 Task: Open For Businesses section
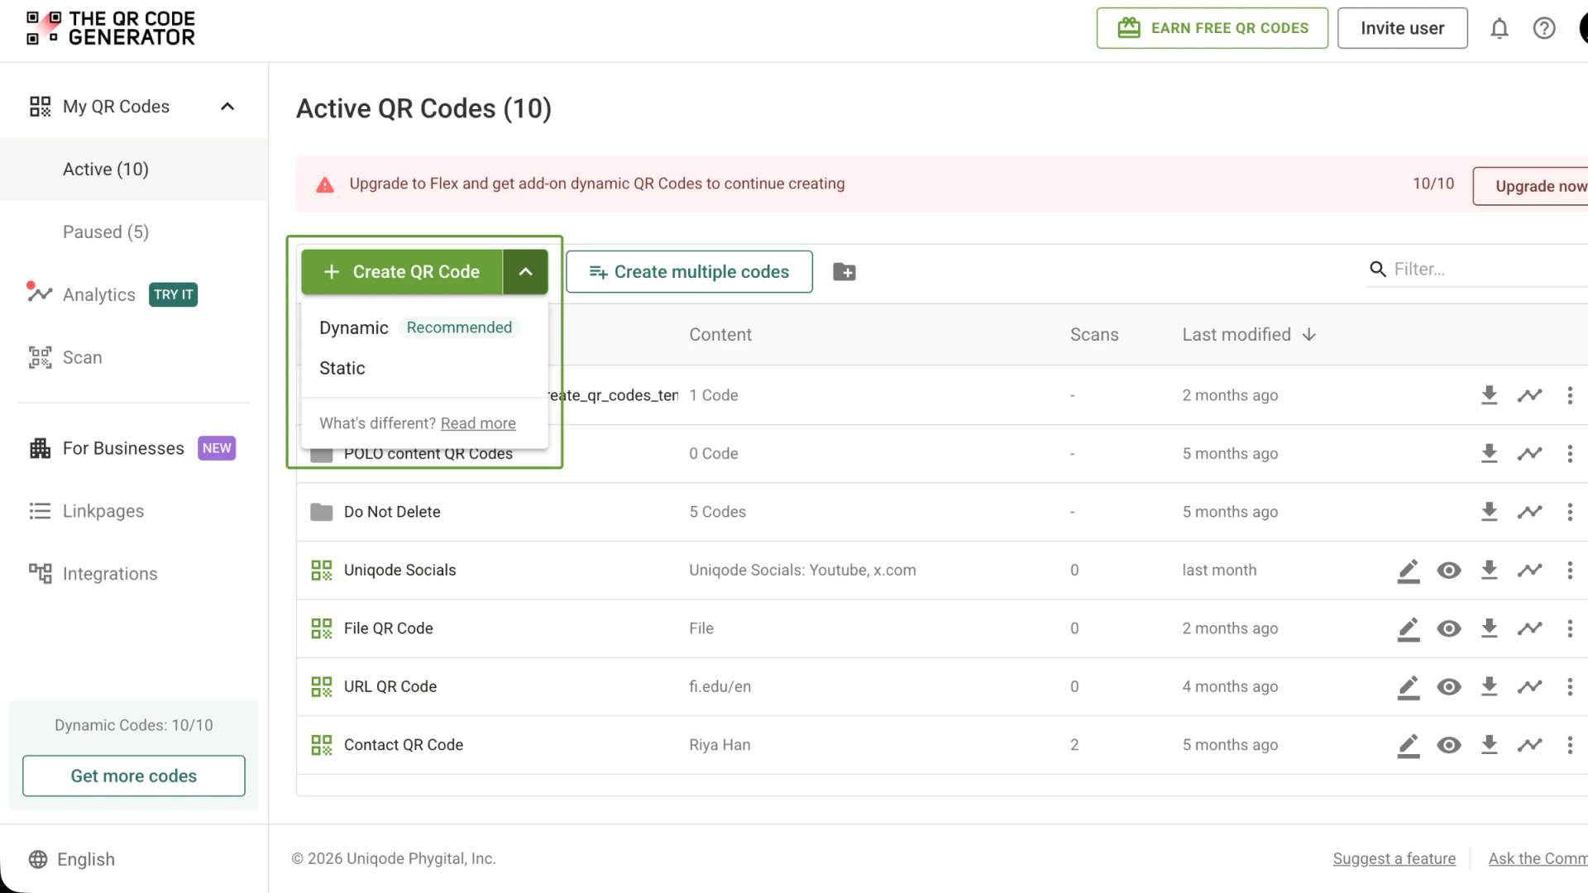(x=132, y=448)
